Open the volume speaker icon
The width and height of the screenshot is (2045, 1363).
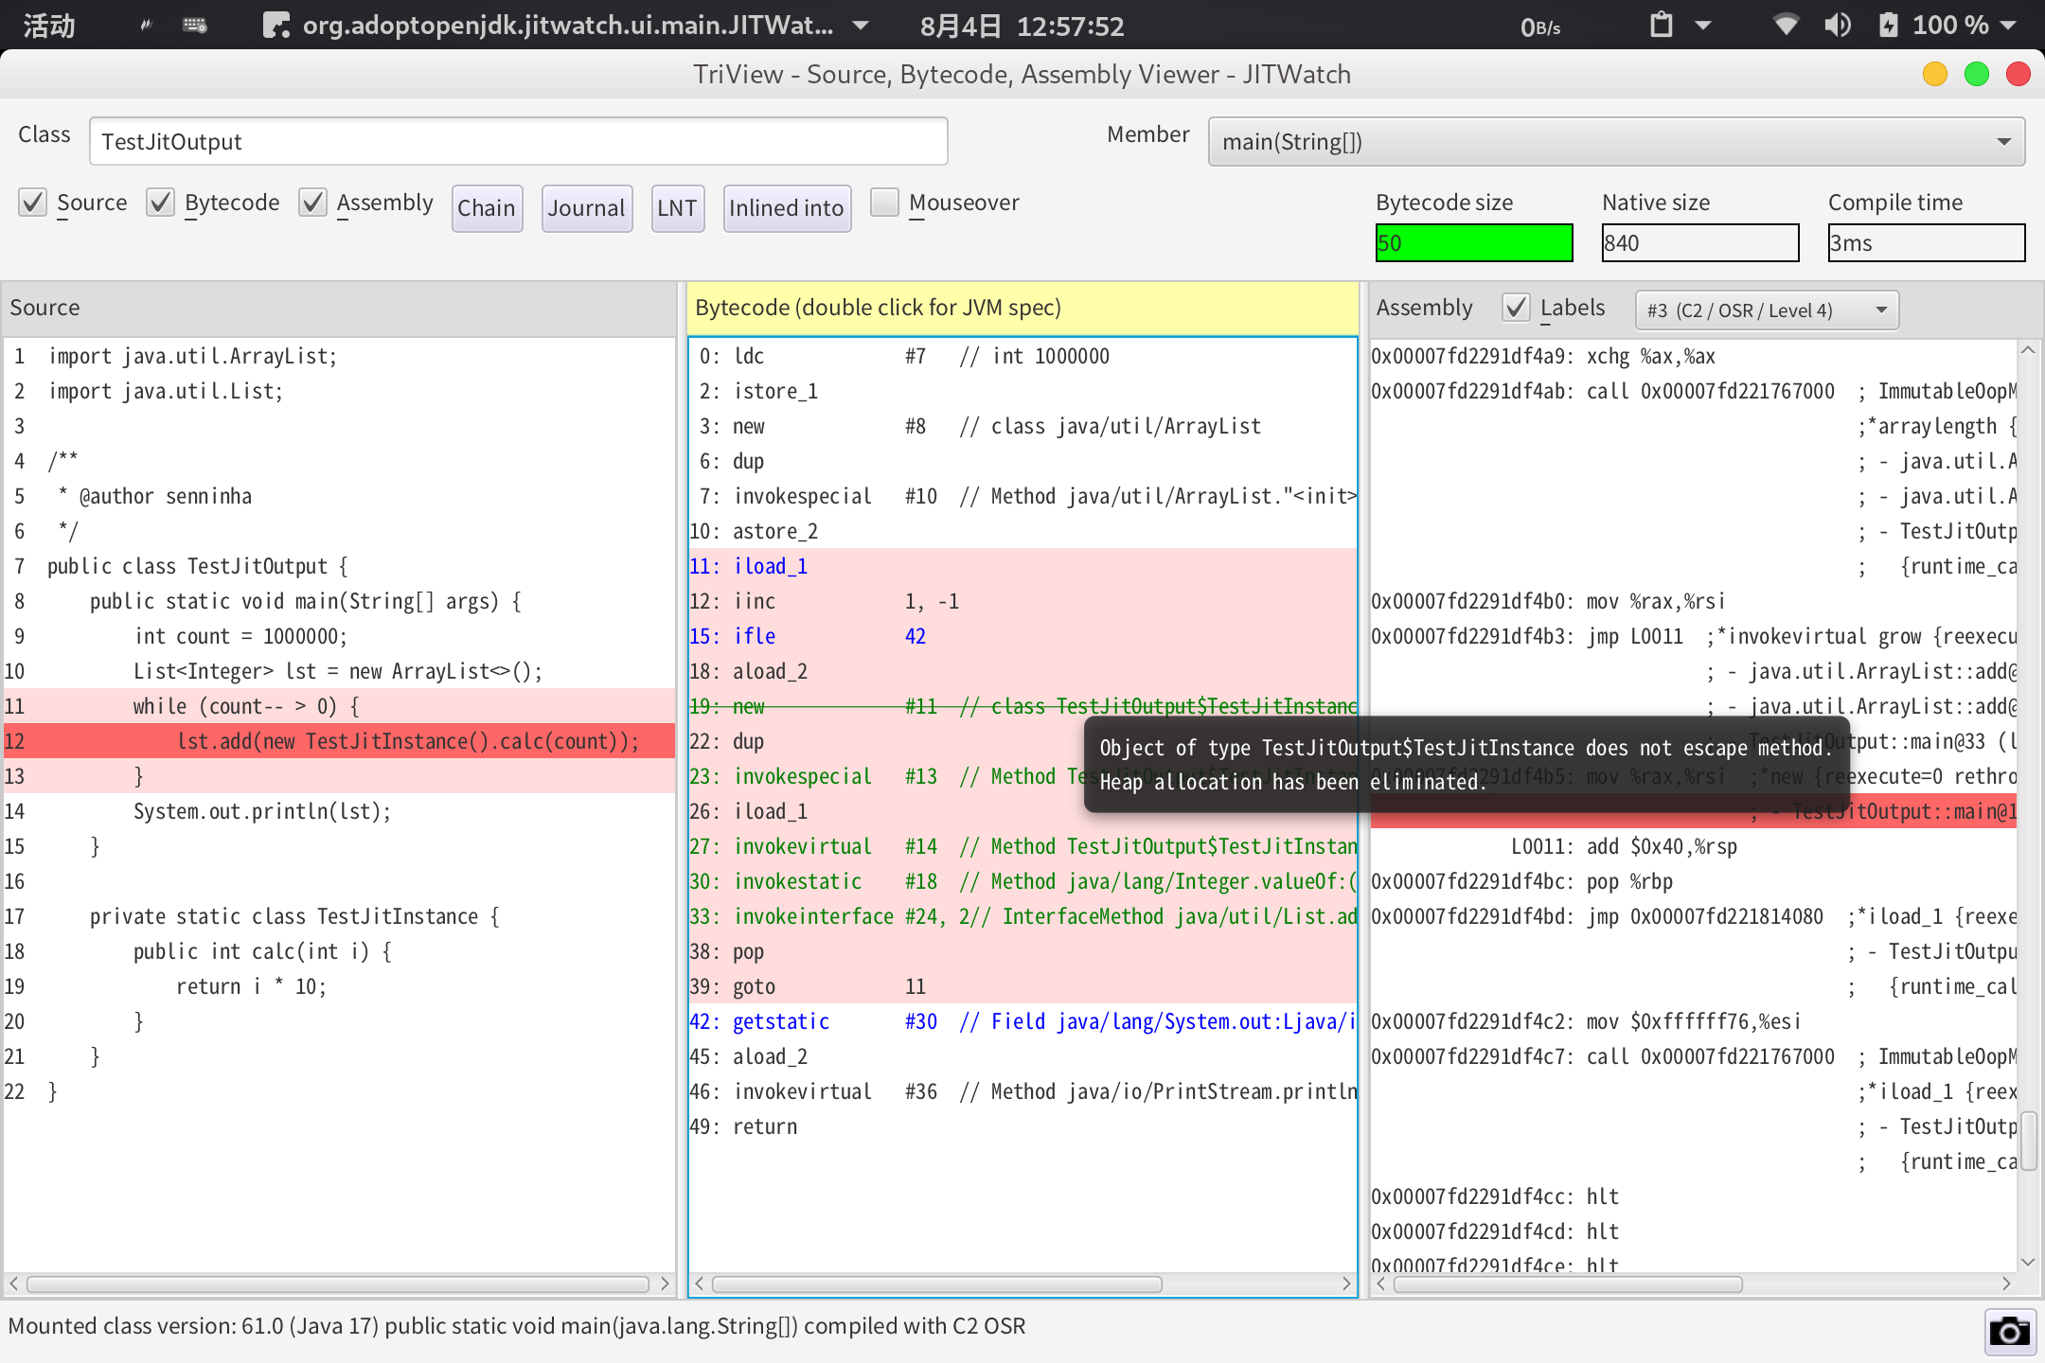coord(1838,25)
